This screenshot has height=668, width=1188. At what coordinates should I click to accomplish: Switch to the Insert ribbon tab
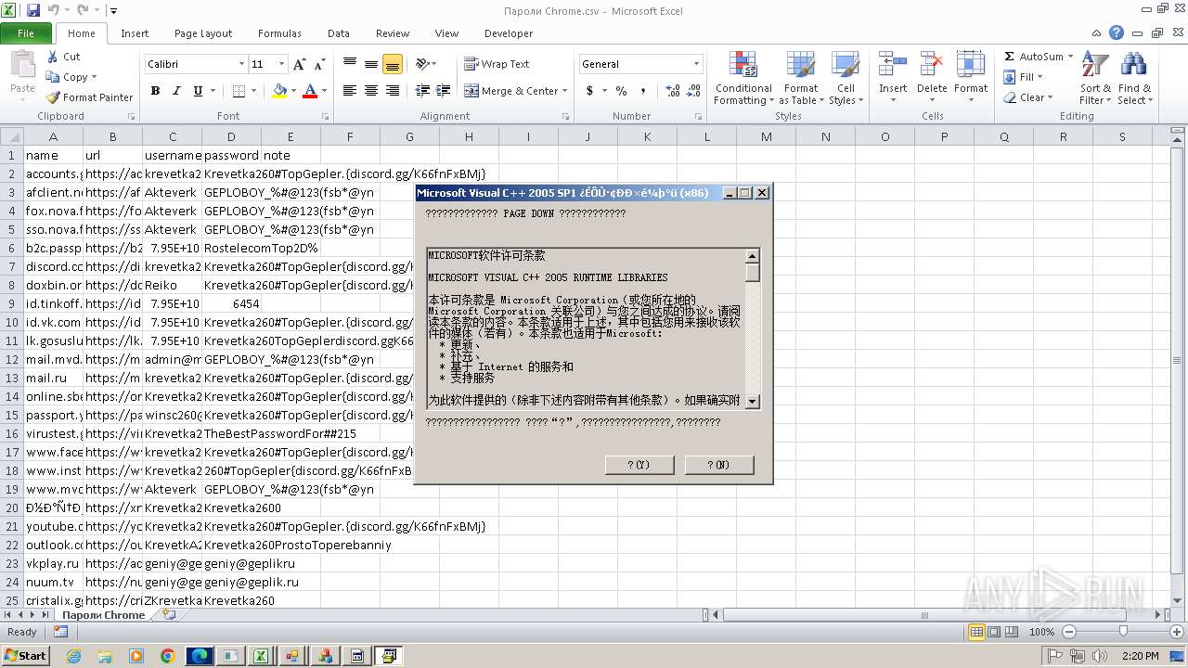135,33
